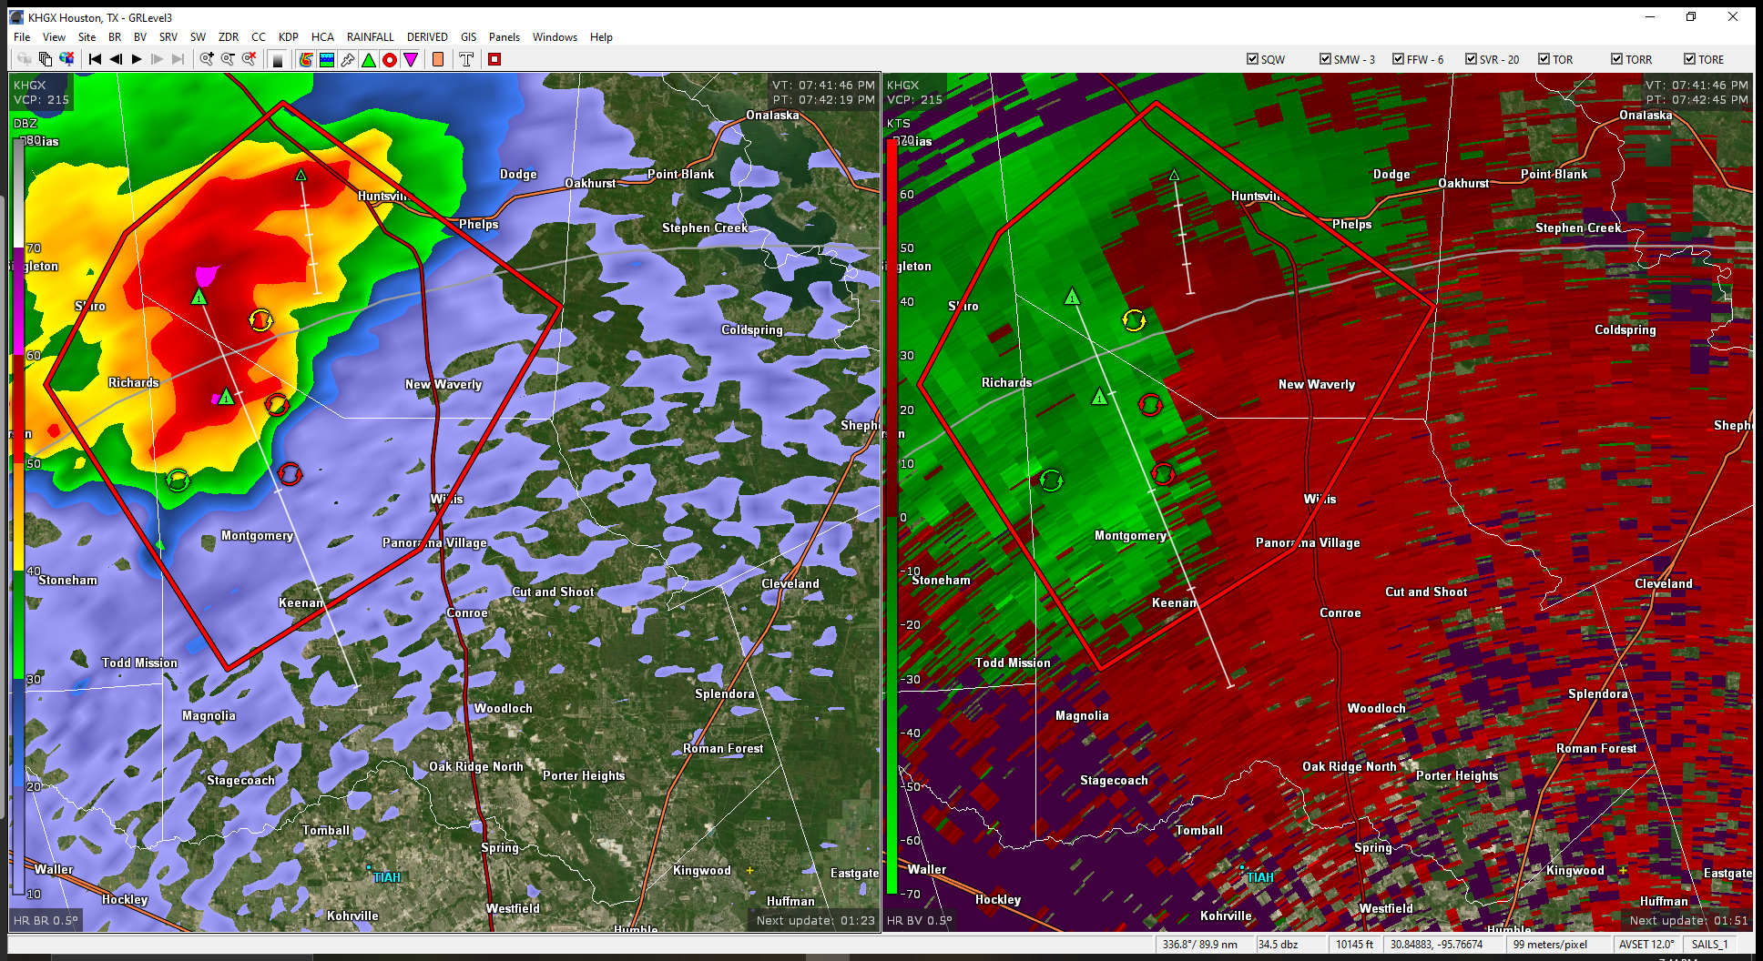Play the radar animation loop
This screenshot has width=1763, height=961.
[137, 59]
